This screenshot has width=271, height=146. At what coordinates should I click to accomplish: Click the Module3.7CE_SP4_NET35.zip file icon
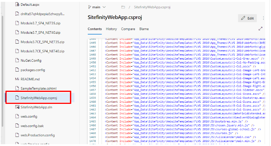tap(17, 41)
